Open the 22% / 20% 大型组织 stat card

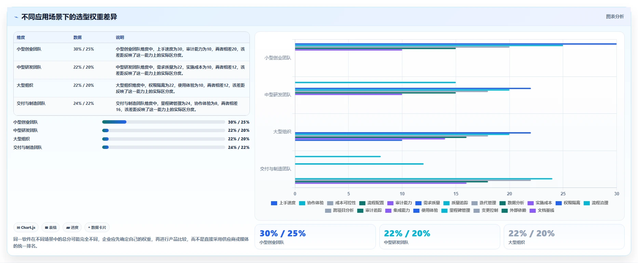click(x=564, y=237)
